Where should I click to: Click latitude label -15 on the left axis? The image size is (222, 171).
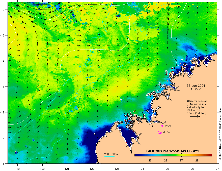(x=3, y=87)
